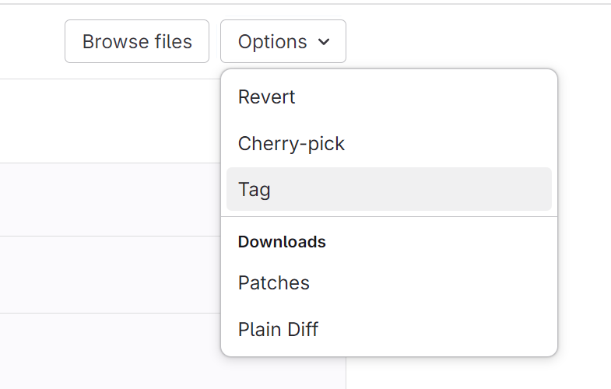Viewport: 611px width, 389px height.
Task: Choose the Cherry-pick menu entry
Action: (291, 143)
